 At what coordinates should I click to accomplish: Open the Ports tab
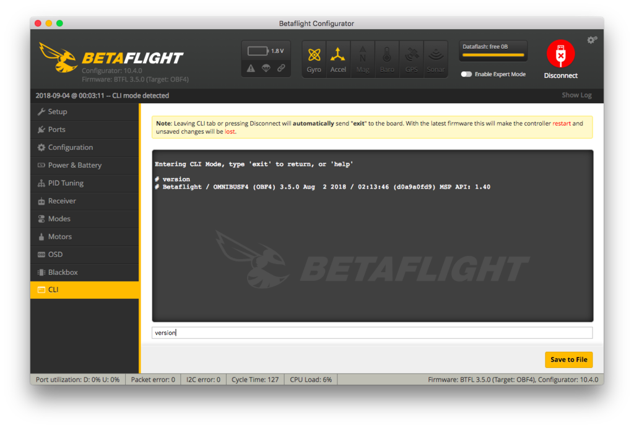[84, 130]
